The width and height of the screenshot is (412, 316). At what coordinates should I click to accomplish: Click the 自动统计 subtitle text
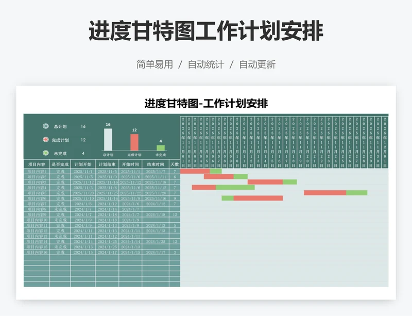point(205,64)
